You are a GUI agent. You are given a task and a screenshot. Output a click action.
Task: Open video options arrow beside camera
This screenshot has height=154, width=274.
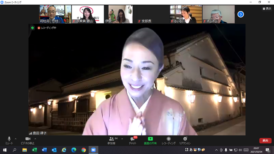pyautogui.click(x=35, y=139)
